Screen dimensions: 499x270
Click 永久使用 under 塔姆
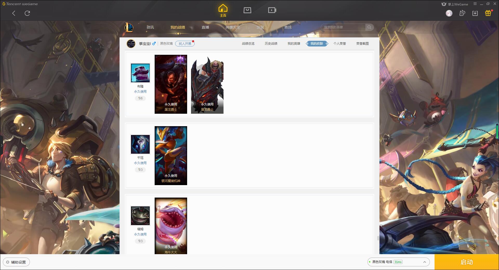pos(140,234)
